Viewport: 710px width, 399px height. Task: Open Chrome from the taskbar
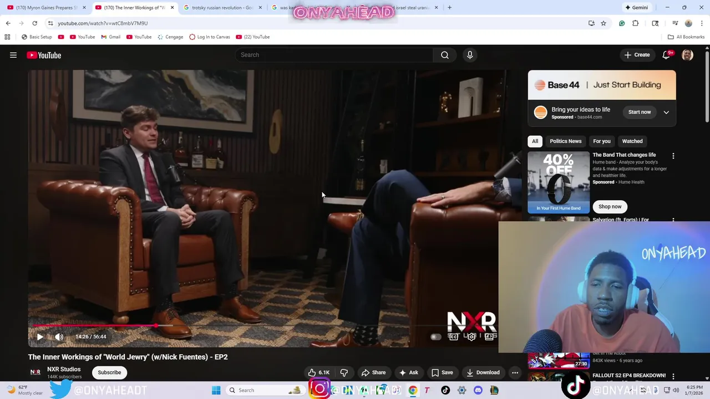tap(413, 390)
